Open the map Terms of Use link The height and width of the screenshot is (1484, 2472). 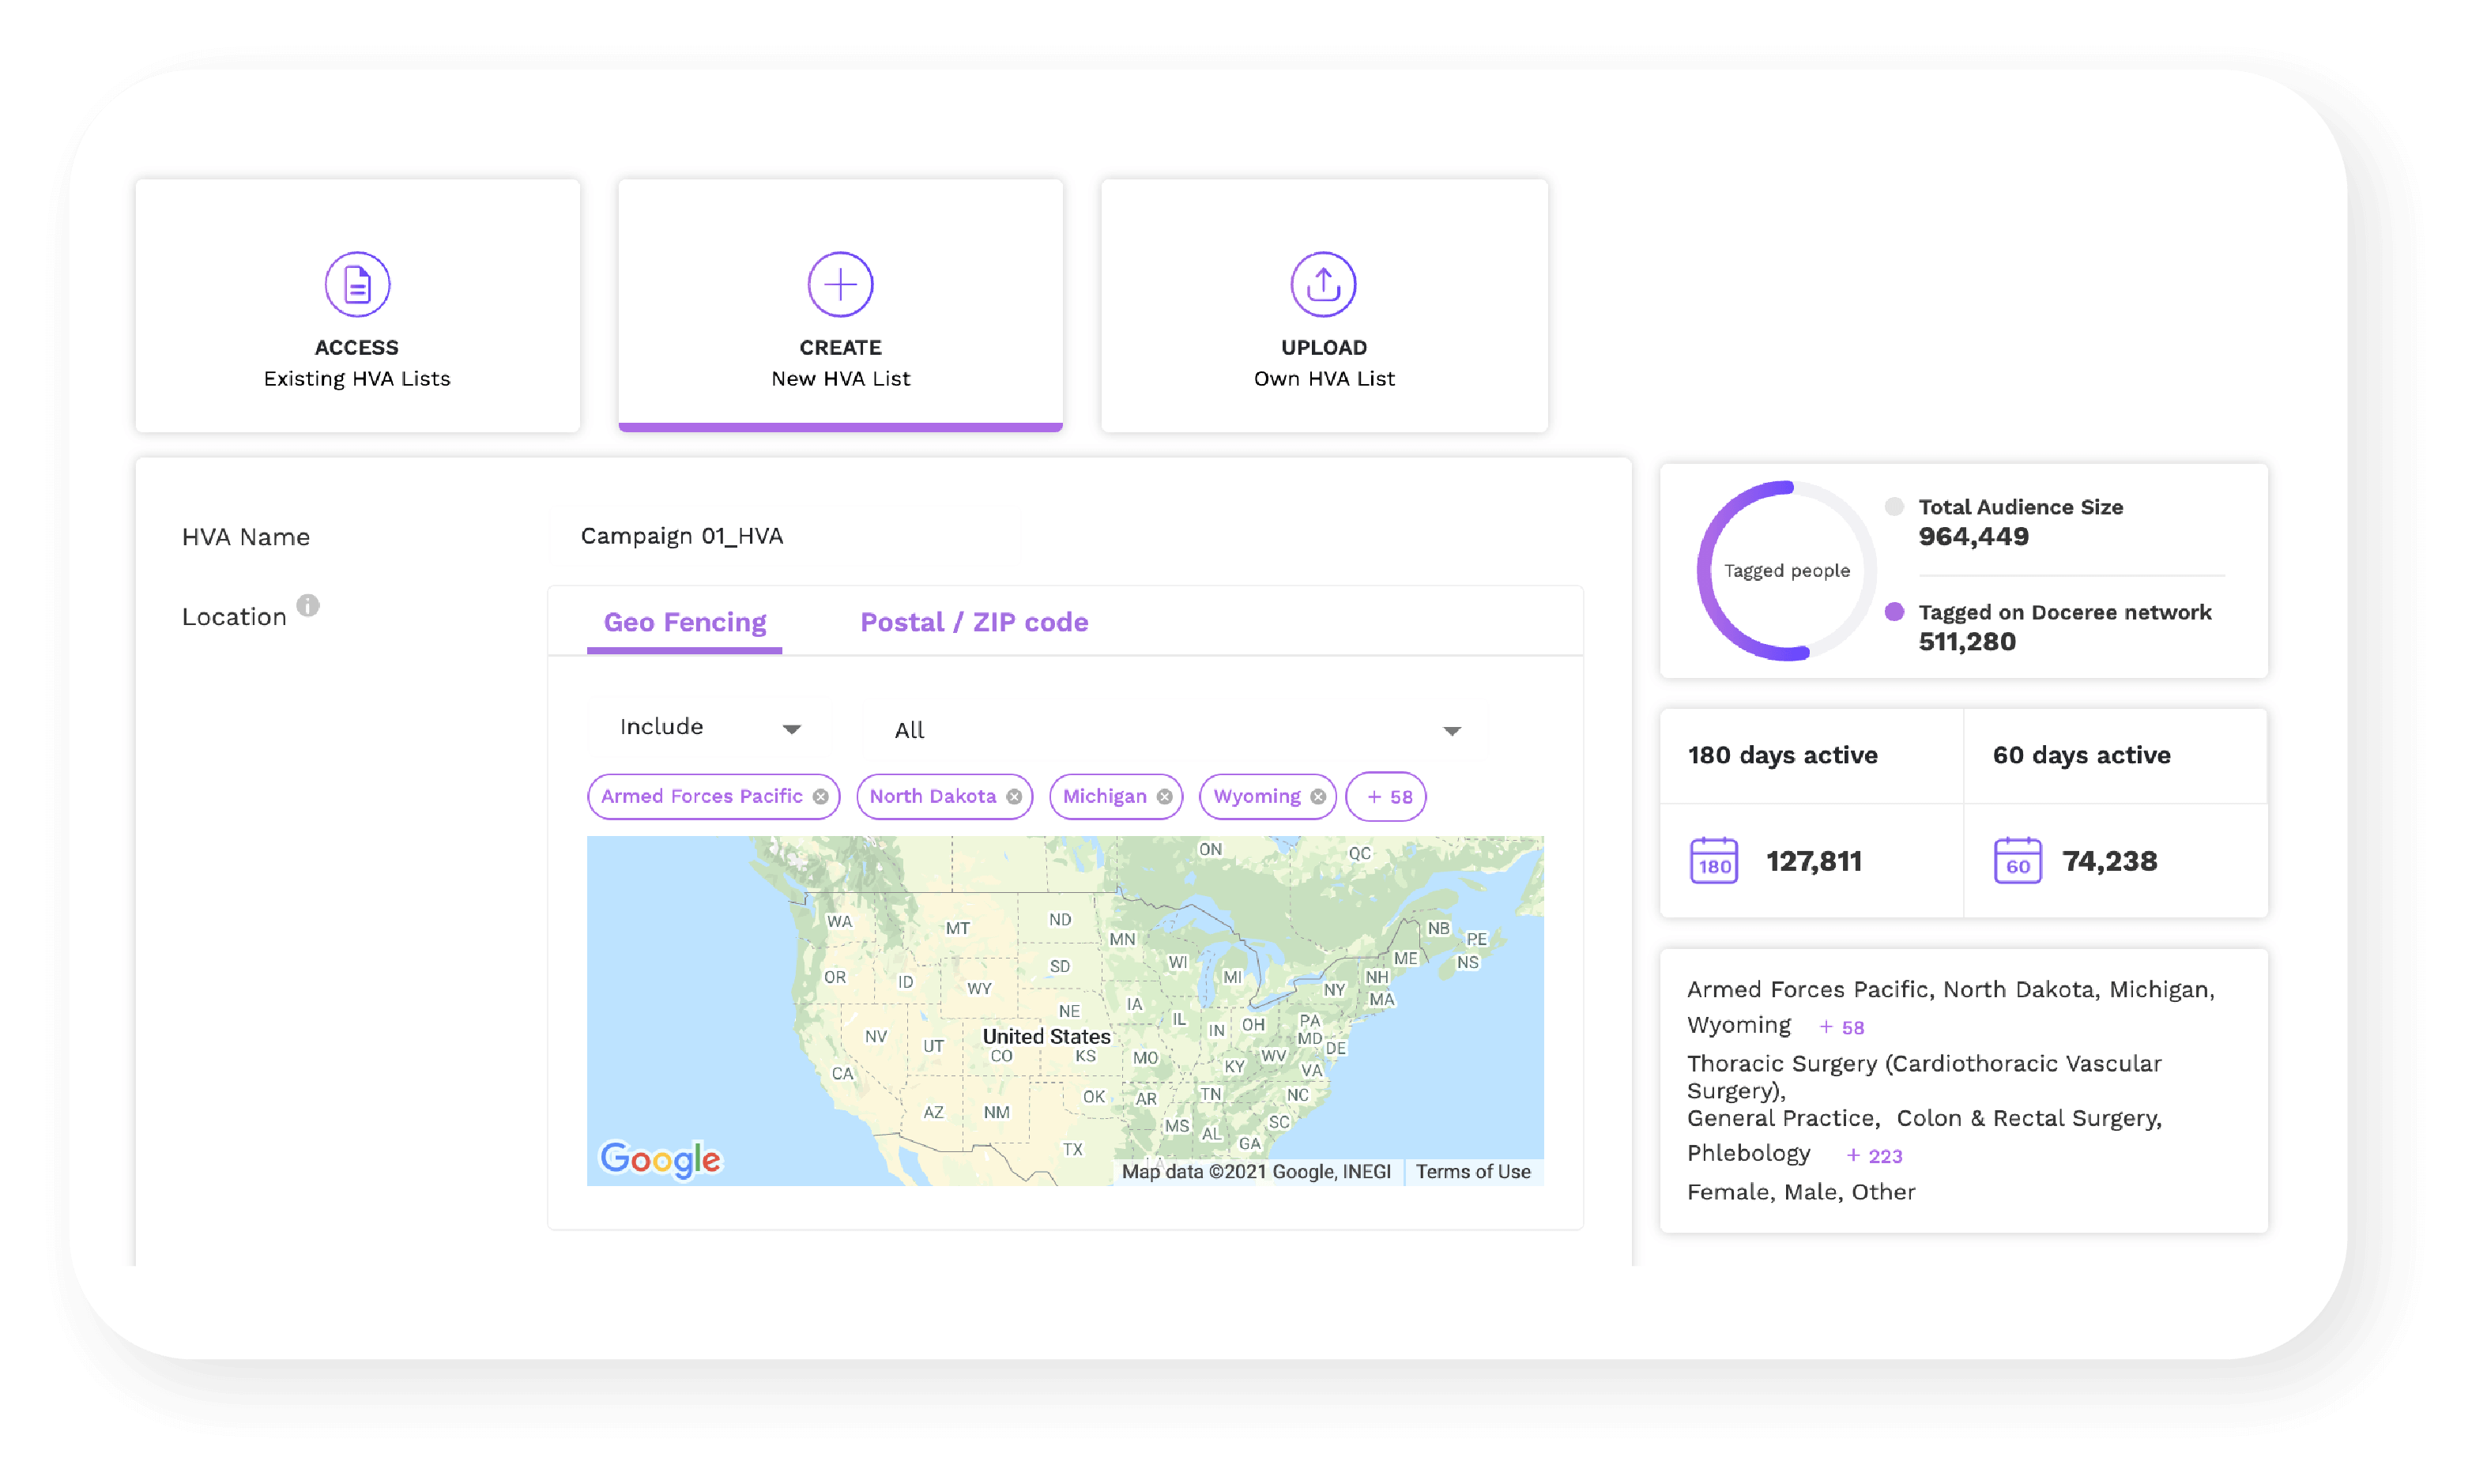click(1473, 1171)
